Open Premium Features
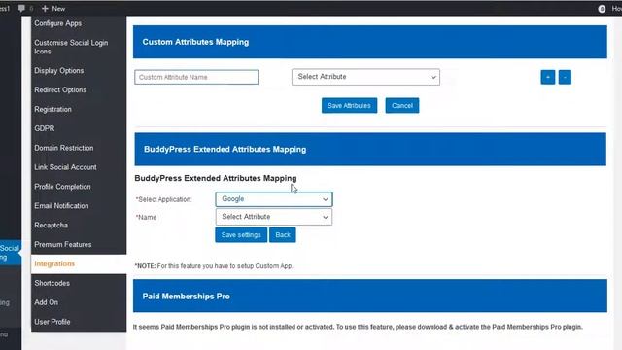Screen dimensions: 622x350 click(x=63, y=244)
